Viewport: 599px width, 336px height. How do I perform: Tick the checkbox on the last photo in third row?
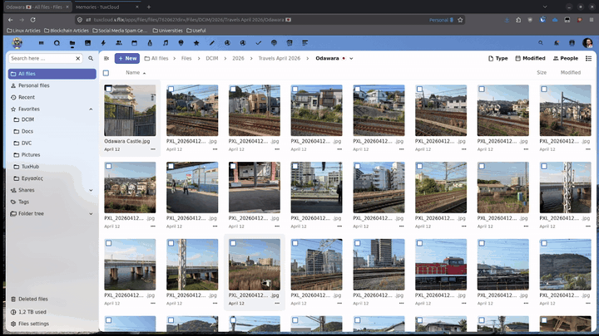tap(544, 243)
